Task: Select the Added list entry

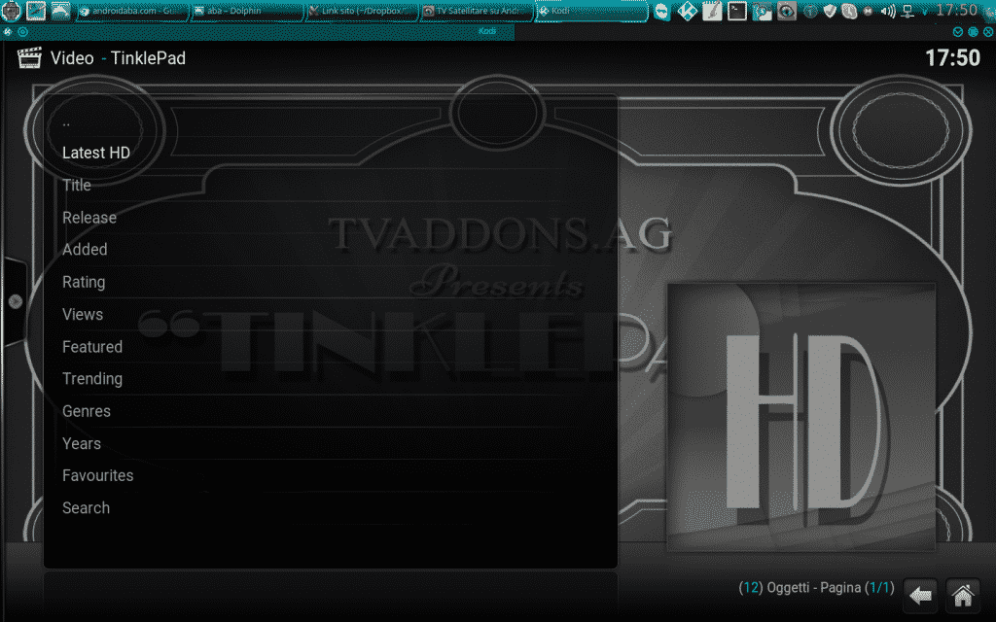Action: pos(331,250)
